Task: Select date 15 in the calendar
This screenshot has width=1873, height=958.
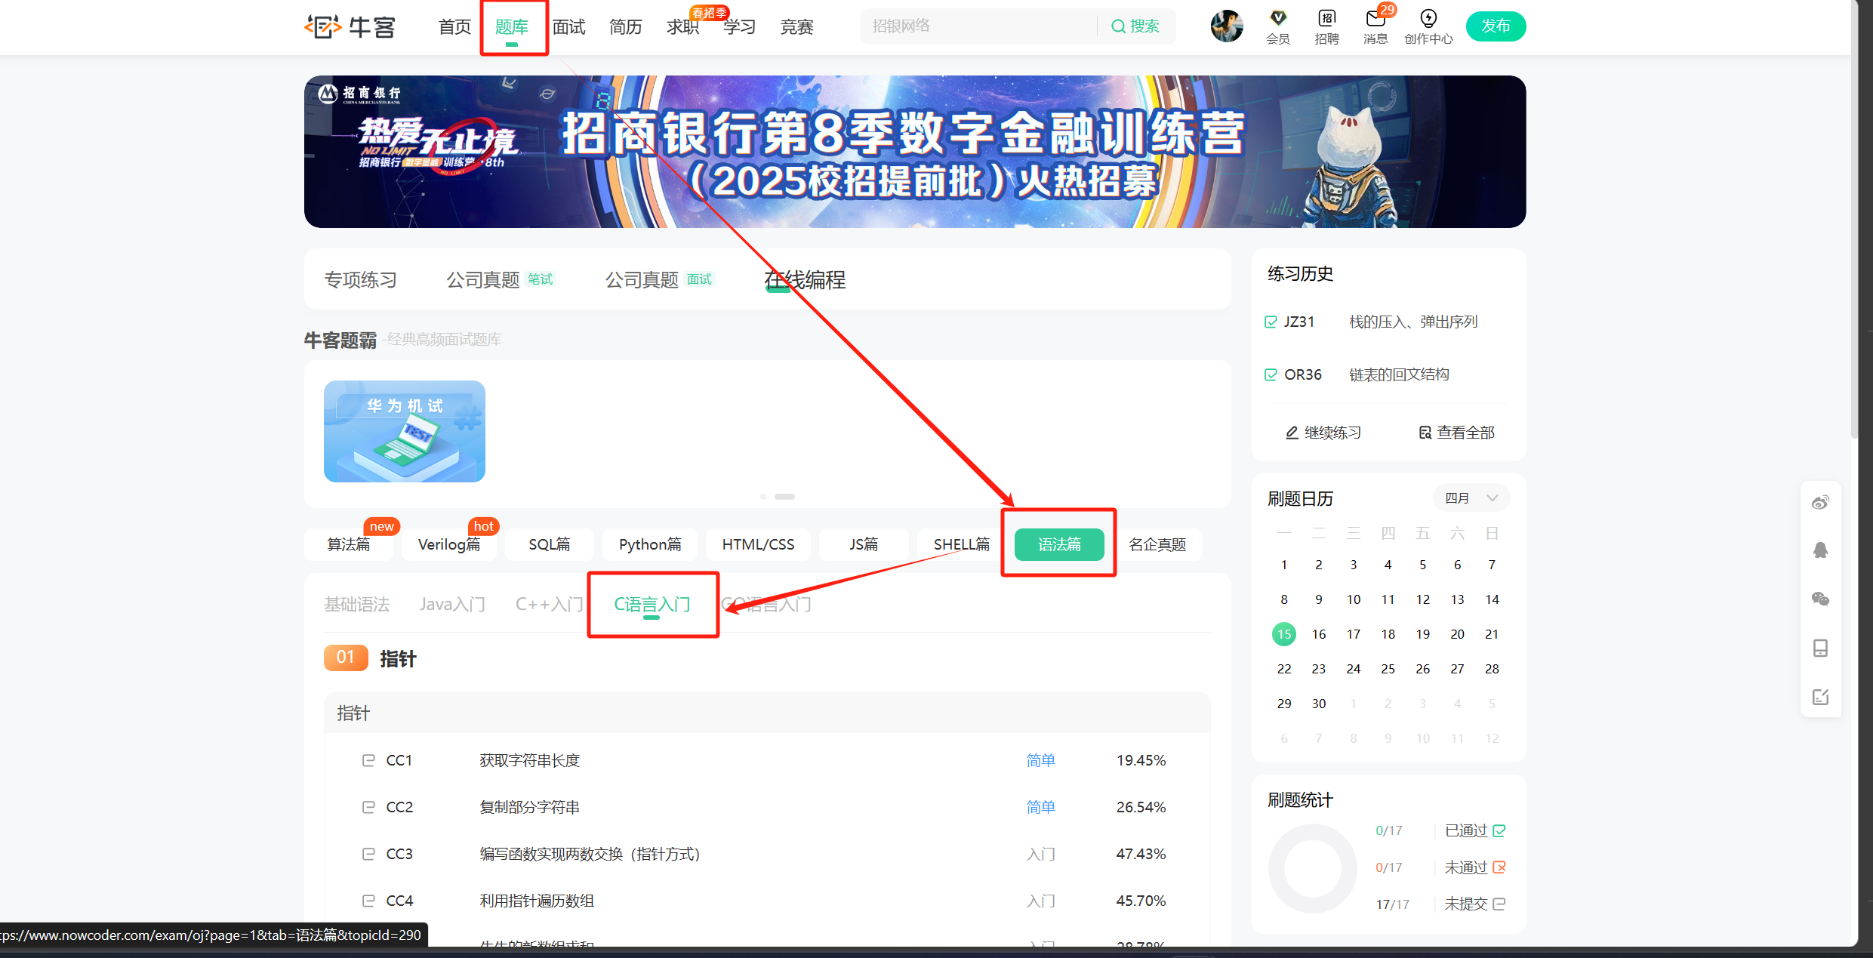Action: (1284, 634)
